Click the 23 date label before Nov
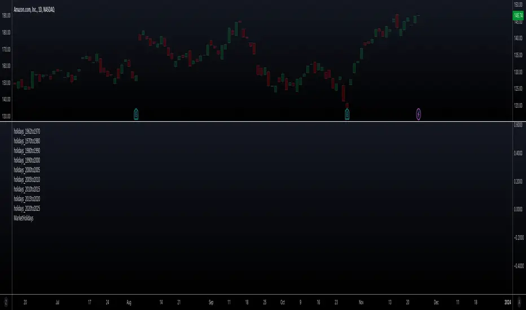 pyautogui.click(x=336, y=302)
